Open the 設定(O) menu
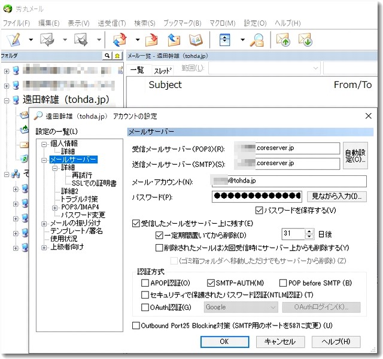The image size is (383, 359). 254,23
